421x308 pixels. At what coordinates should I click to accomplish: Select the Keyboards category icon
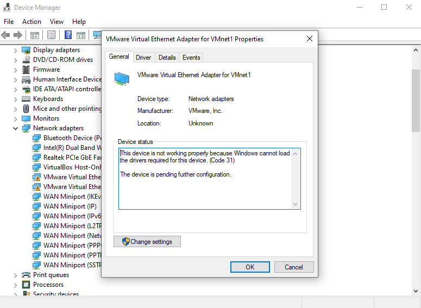click(x=26, y=99)
